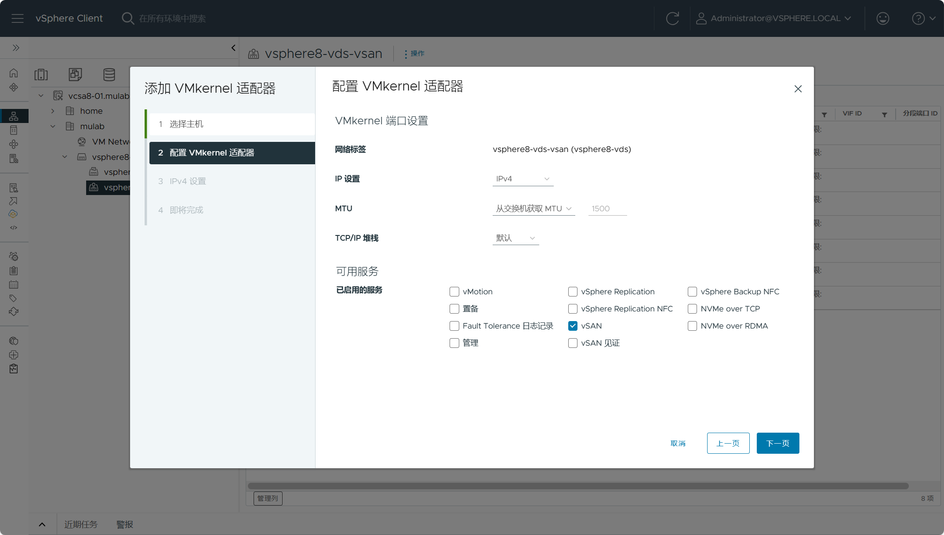Open the hamburger main menu
The height and width of the screenshot is (535, 944).
(18, 18)
